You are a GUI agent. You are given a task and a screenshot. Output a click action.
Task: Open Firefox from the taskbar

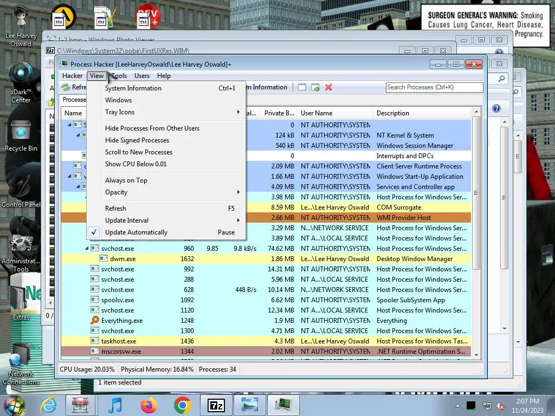149,405
